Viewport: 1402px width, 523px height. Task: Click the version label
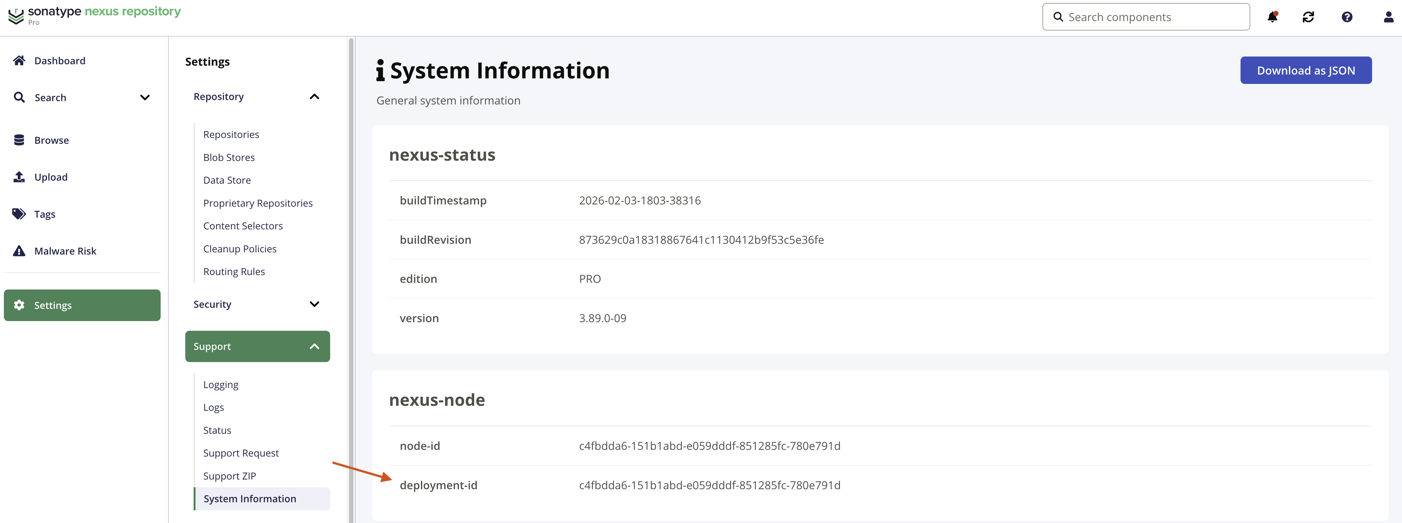coord(419,318)
